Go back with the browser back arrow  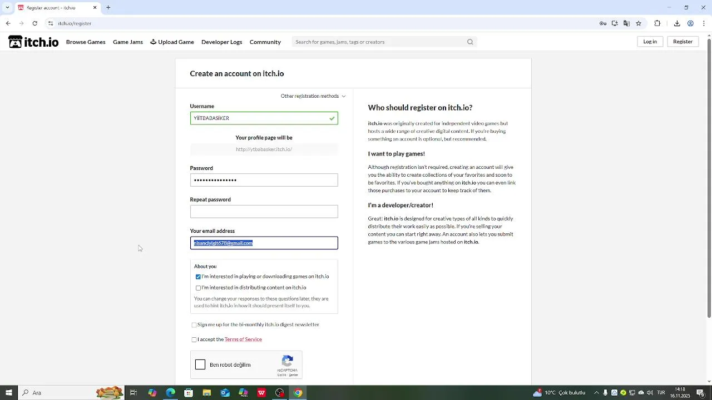pyautogui.click(x=8, y=23)
